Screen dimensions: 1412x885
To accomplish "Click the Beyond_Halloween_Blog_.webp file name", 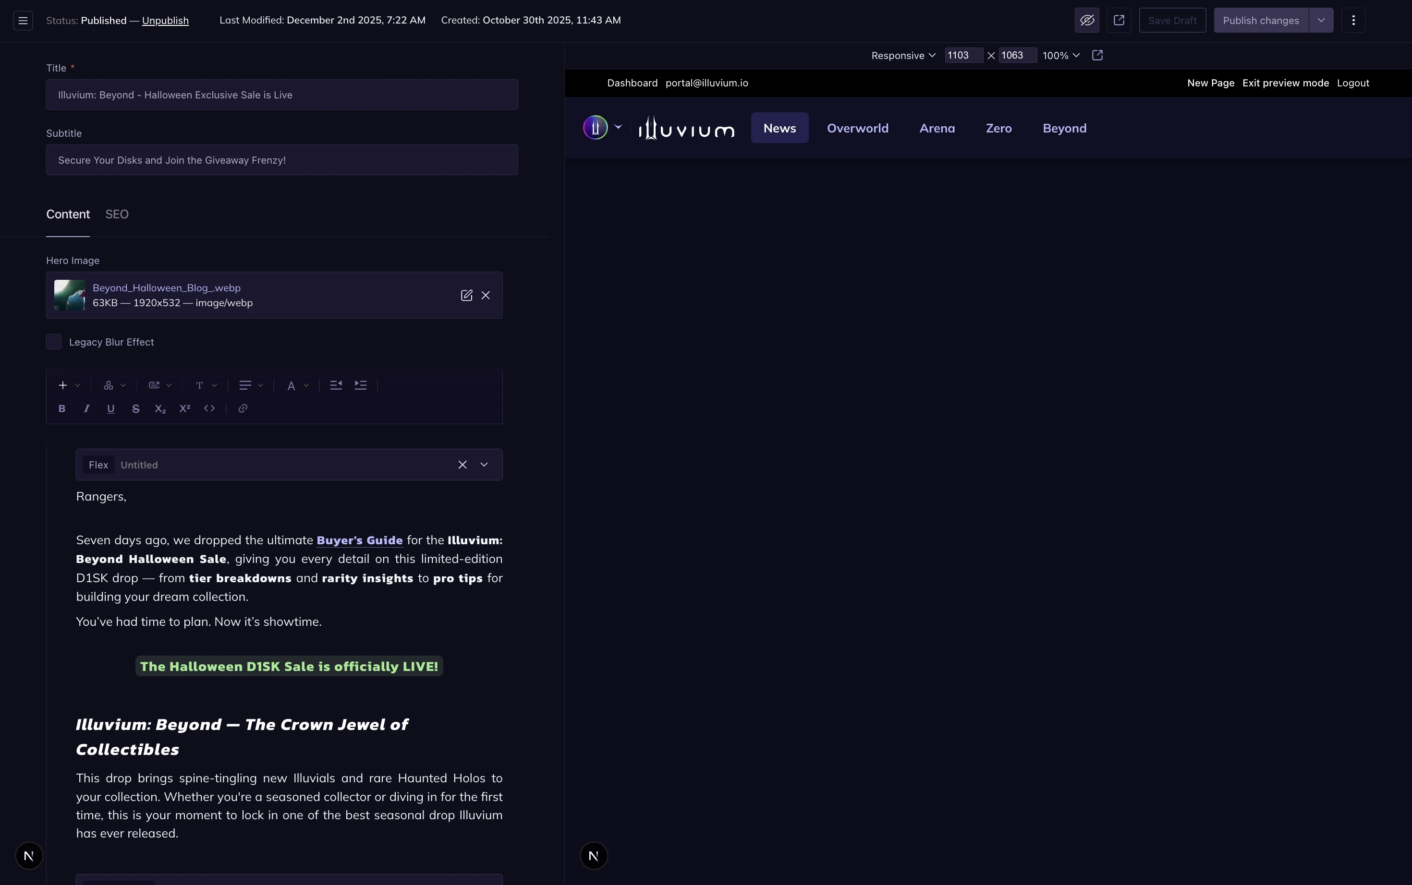I will click(166, 288).
